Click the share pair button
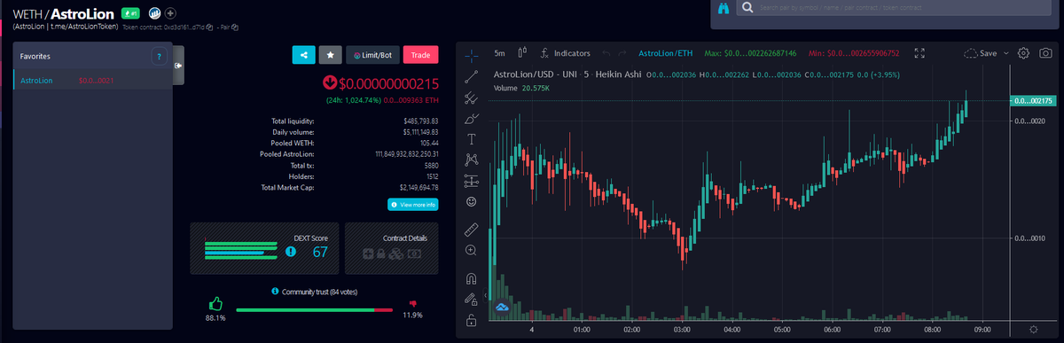The height and width of the screenshot is (343, 1064). (303, 55)
